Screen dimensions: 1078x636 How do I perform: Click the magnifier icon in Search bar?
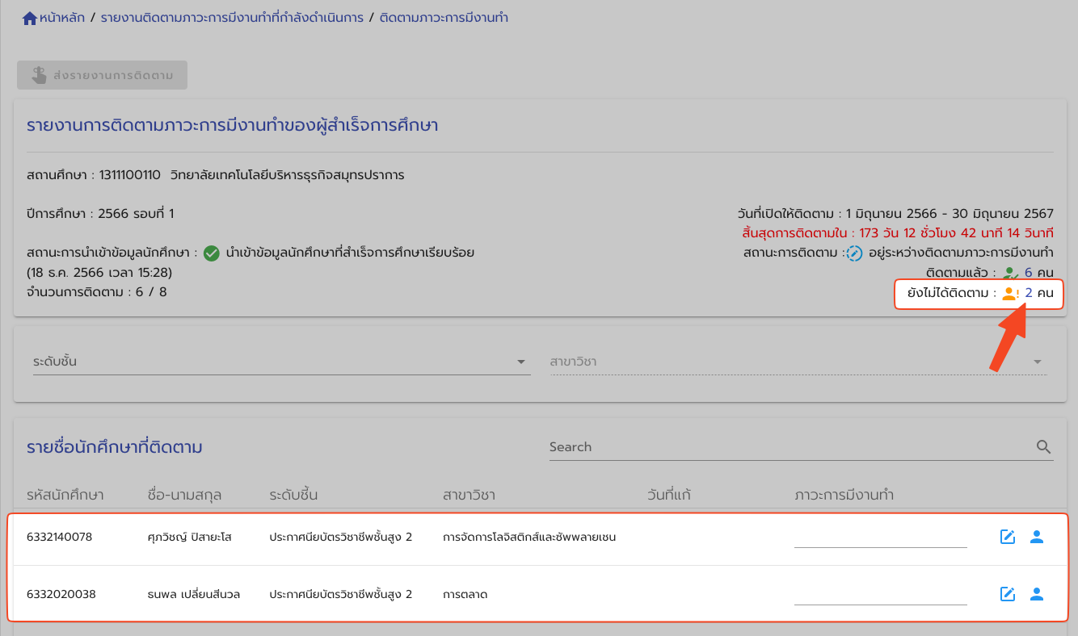[1043, 447]
